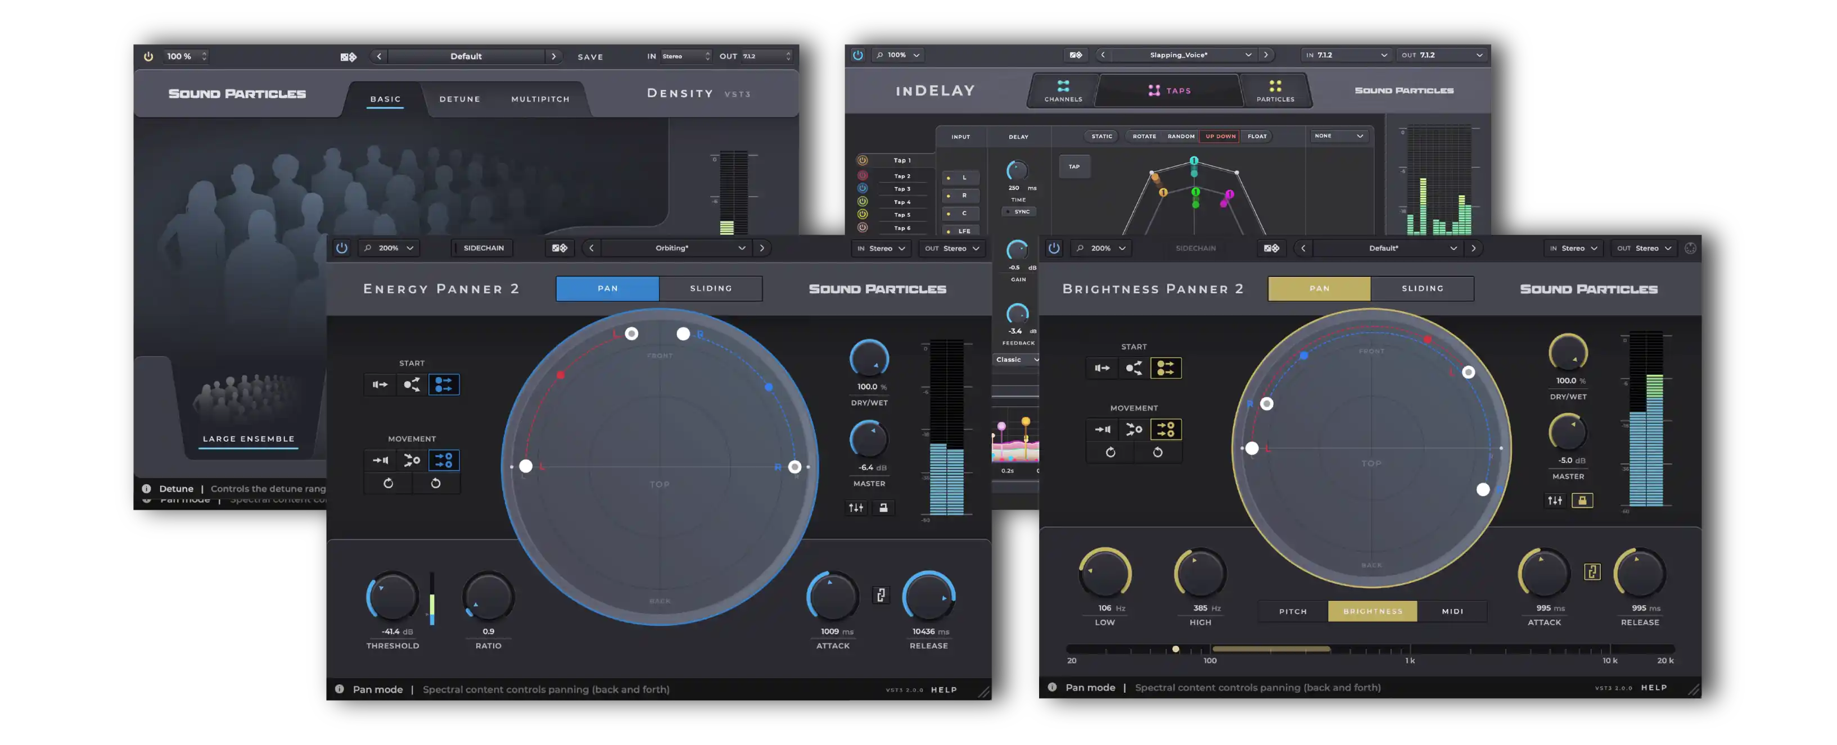Click link icon between Energy Panner Attack and Release
The image size is (1837, 745).
pyautogui.click(x=881, y=595)
